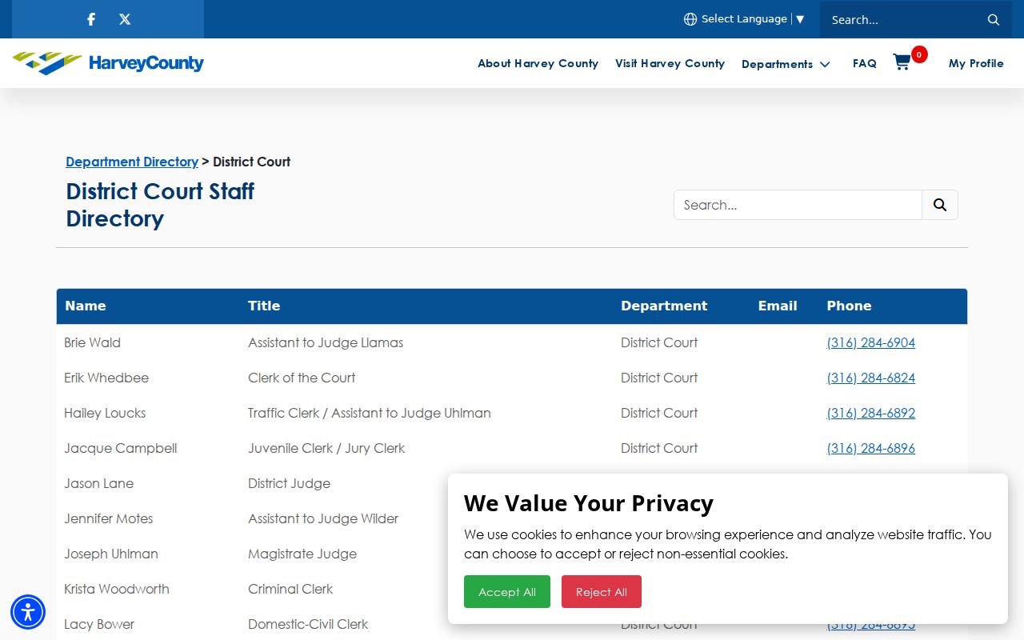Click the Harvey County logo
This screenshot has width=1024, height=640.
click(108, 63)
